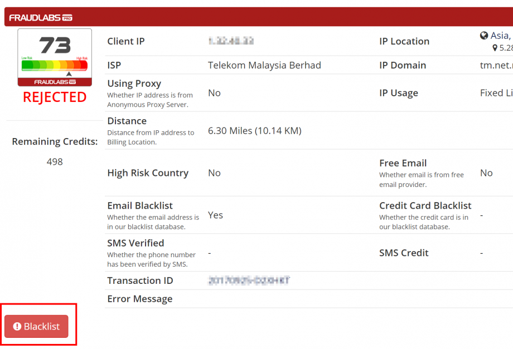
Task: Select the location pin icon near coordinates
Action: [494, 48]
